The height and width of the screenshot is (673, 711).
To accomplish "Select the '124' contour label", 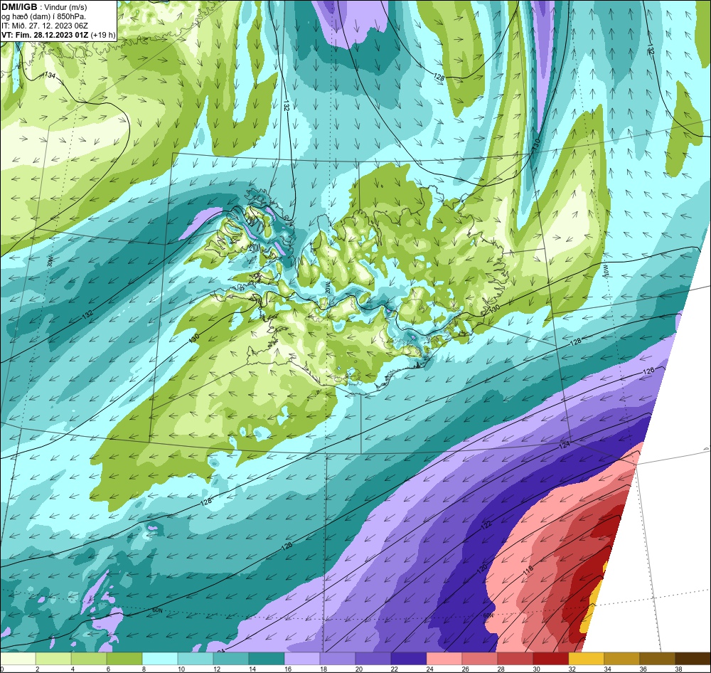I will (564, 445).
